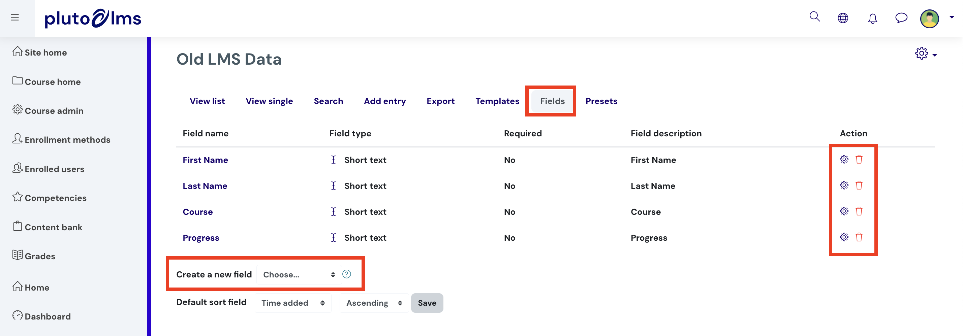Click Enrollment methods user-plus icon

coord(17,138)
